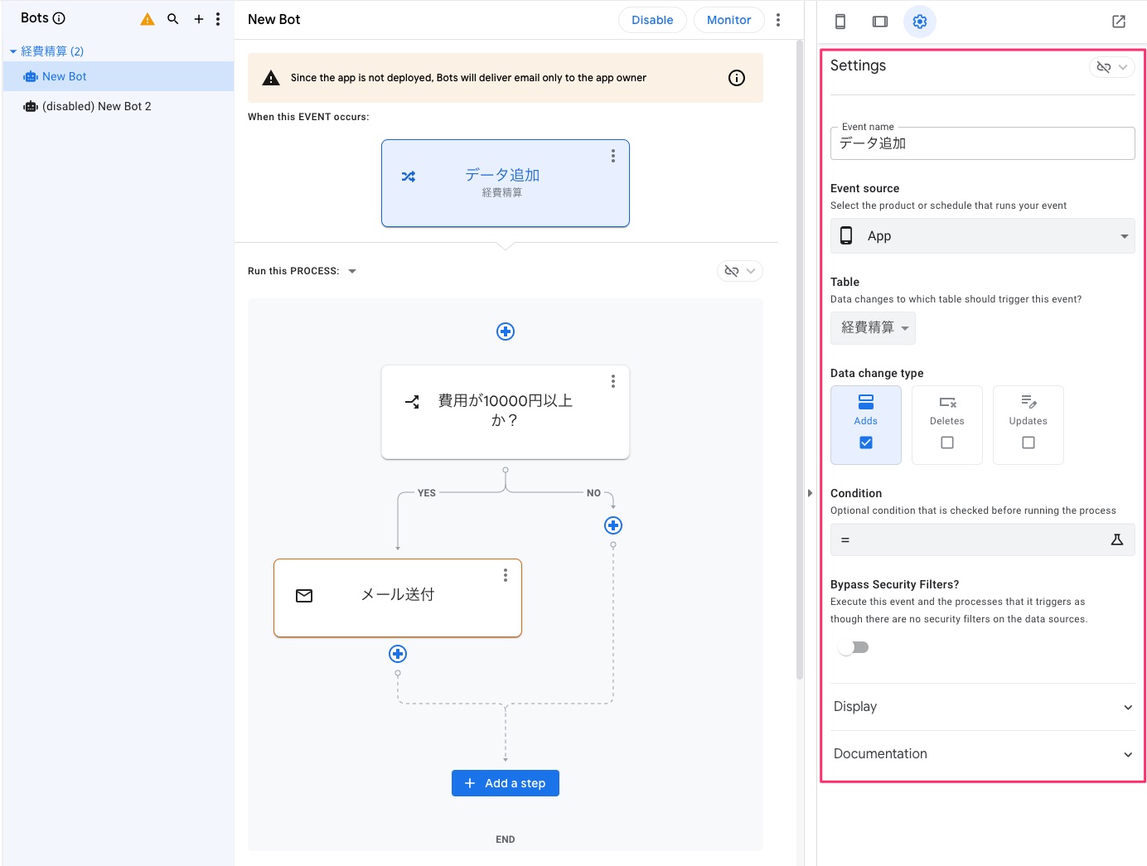
Task: Open the 経費精算 Table dropdown
Action: pos(873,327)
